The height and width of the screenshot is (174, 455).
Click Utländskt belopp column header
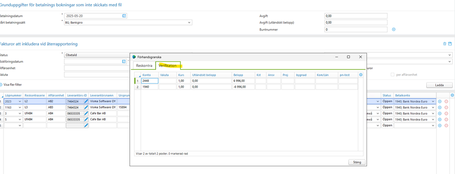(x=211, y=75)
